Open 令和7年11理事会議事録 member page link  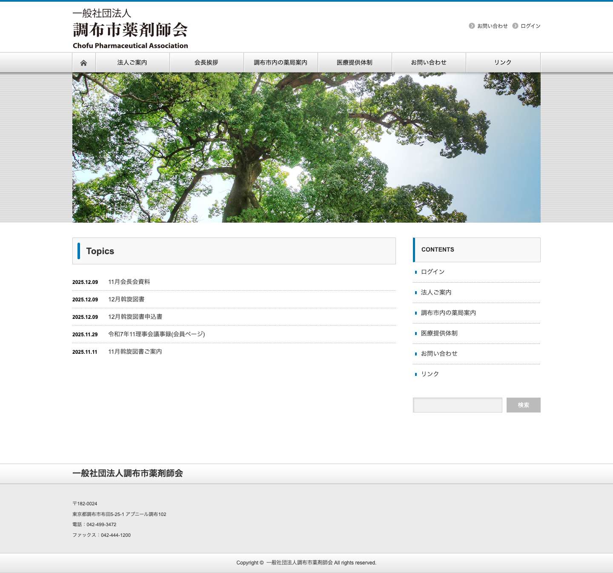pyautogui.click(x=156, y=334)
